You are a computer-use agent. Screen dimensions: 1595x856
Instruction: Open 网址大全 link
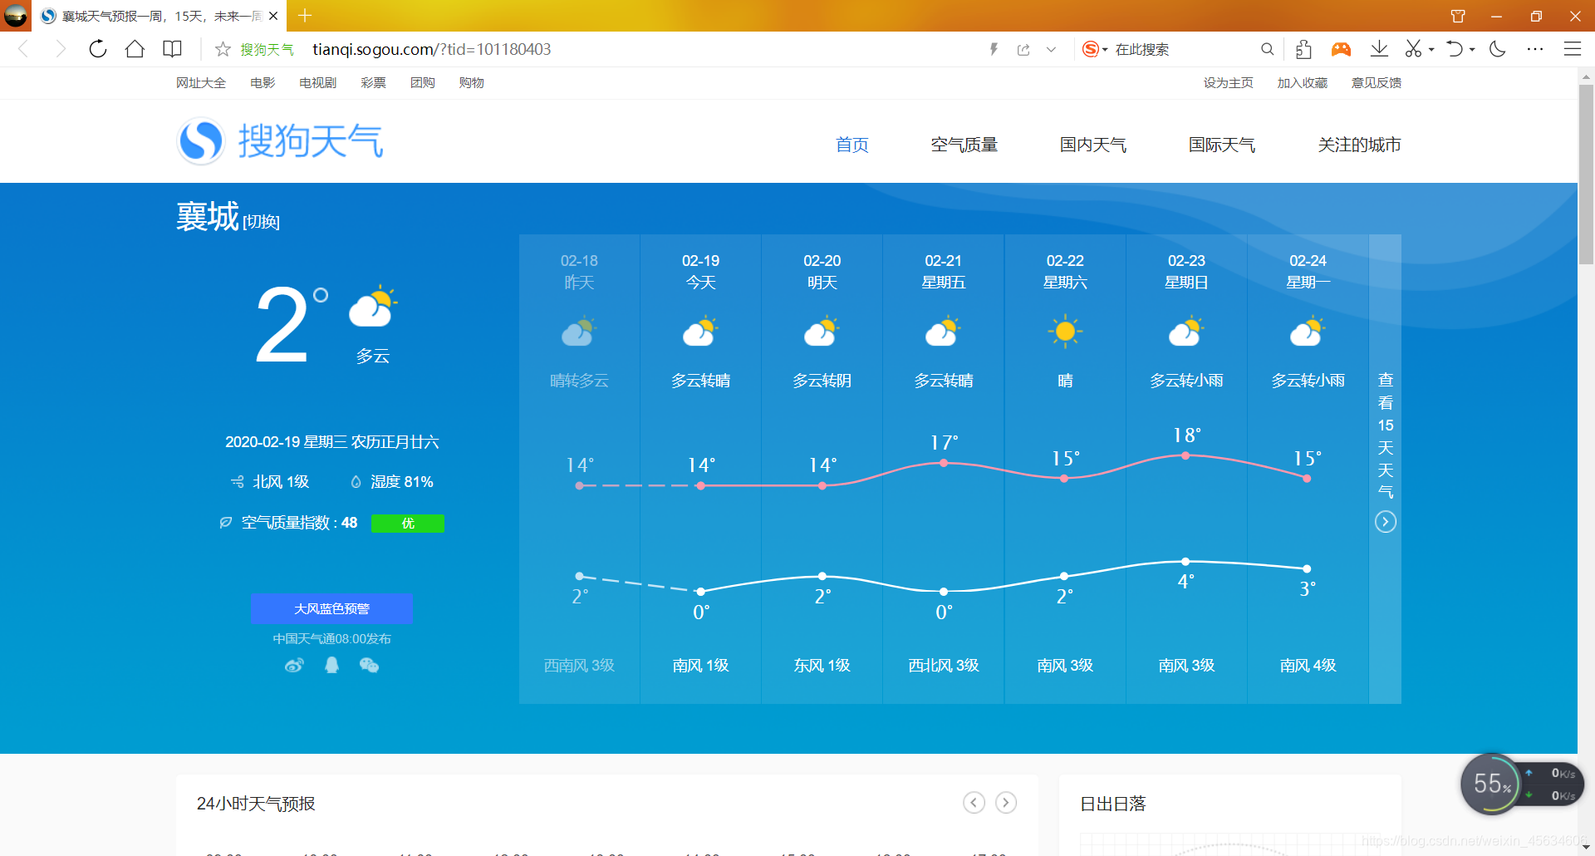pyautogui.click(x=201, y=82)
